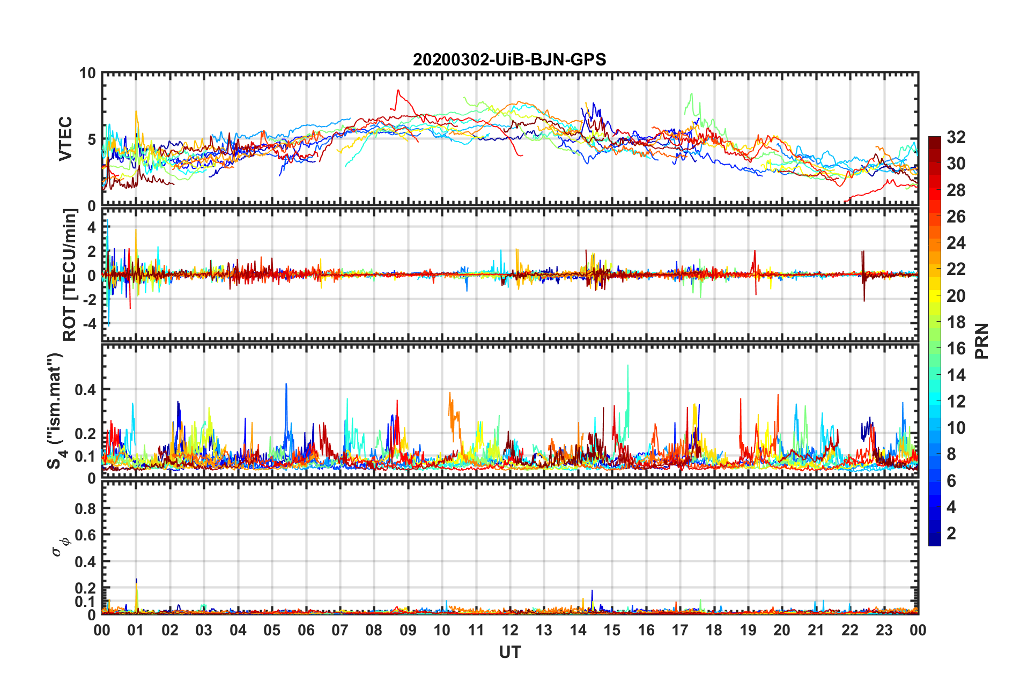Click the S4 ("ism.mat") axis label
This screenshot has width=1020, height=682.
[56, 410]
